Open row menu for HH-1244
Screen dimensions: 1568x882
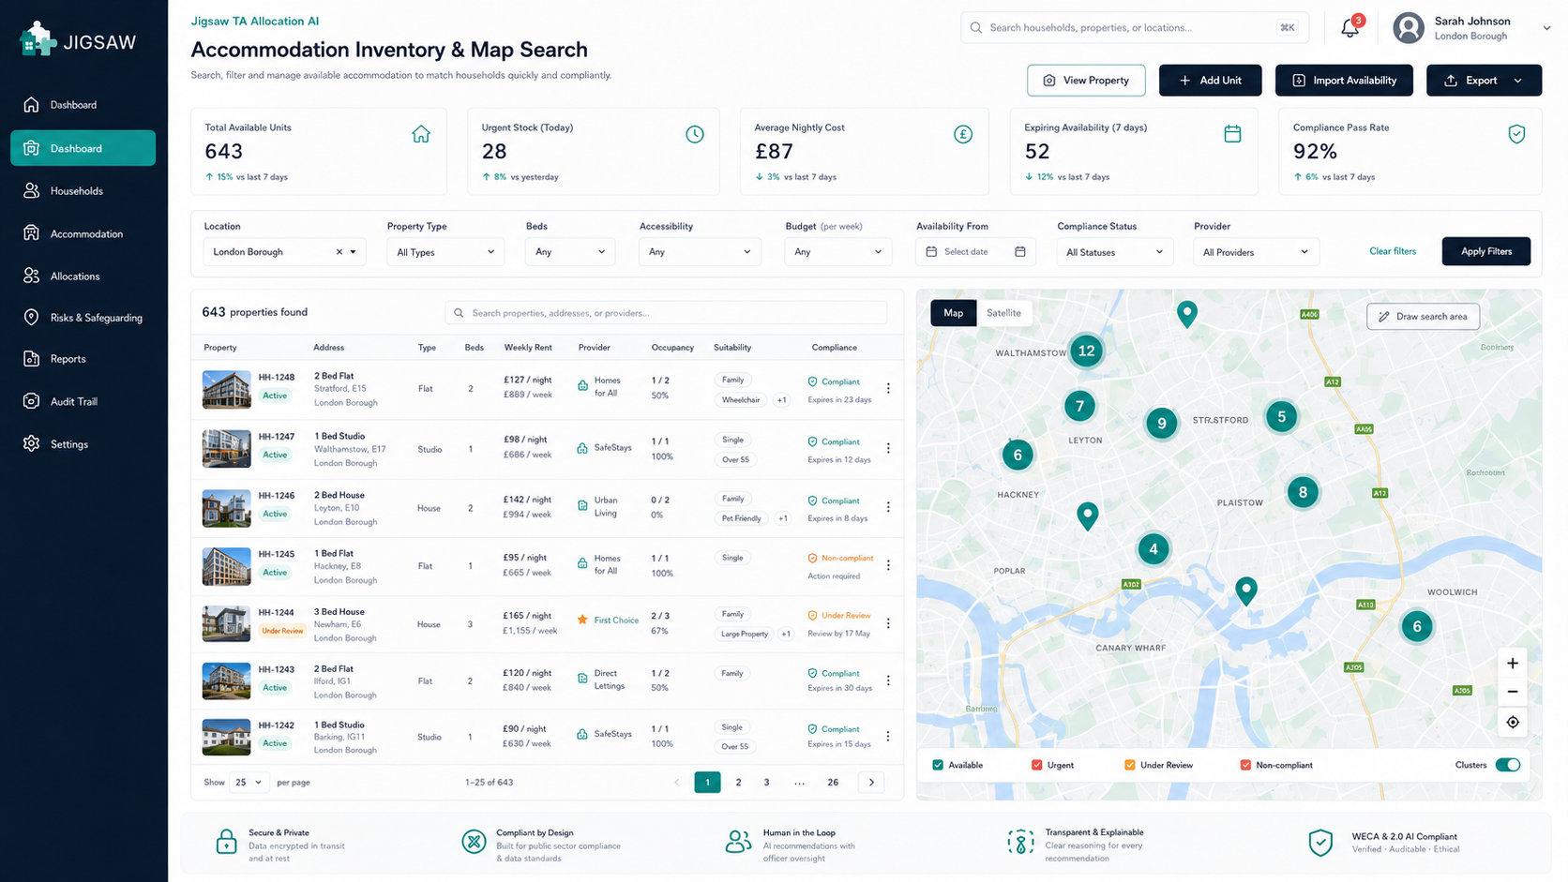click(x=888, y=623)
